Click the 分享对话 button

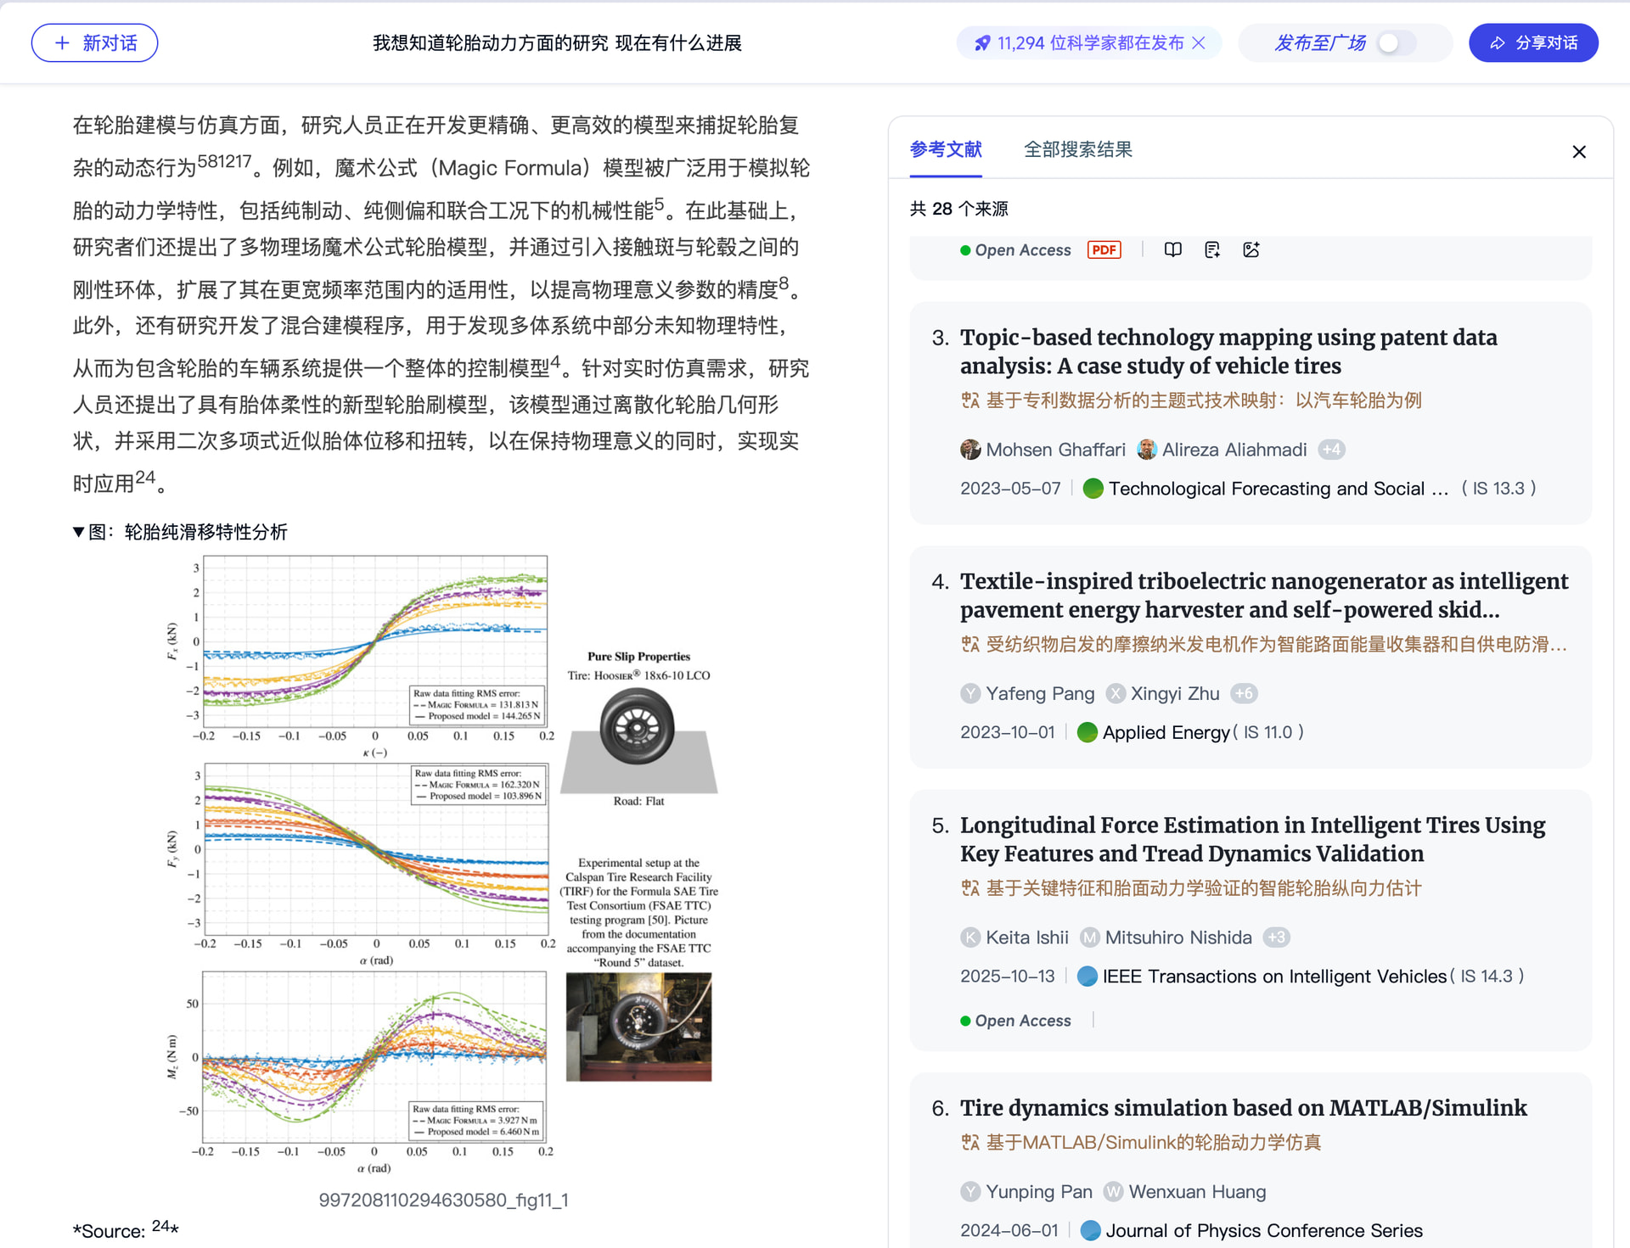[x=1533, y=43]
